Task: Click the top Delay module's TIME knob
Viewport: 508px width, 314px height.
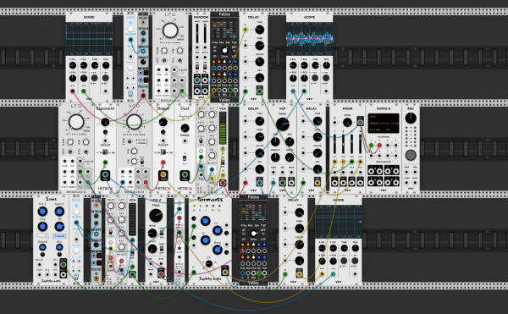Action: [x=260, y=30]
